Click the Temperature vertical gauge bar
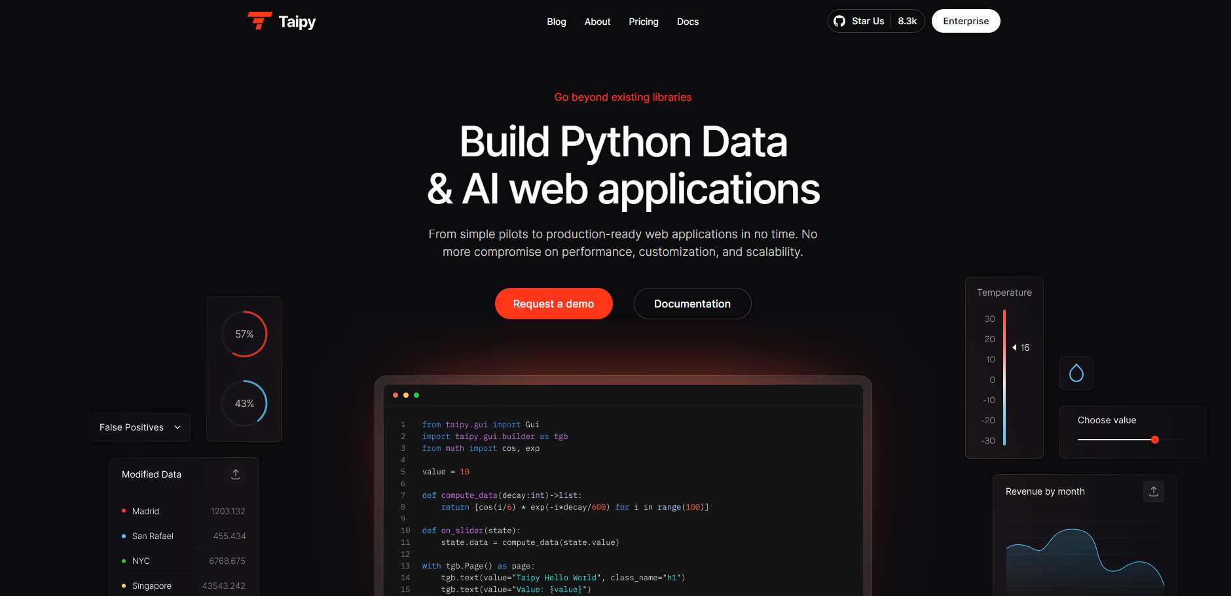 coord(1004,377)
